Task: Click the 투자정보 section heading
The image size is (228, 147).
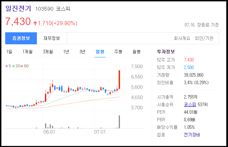Action: tap(166, 52)
